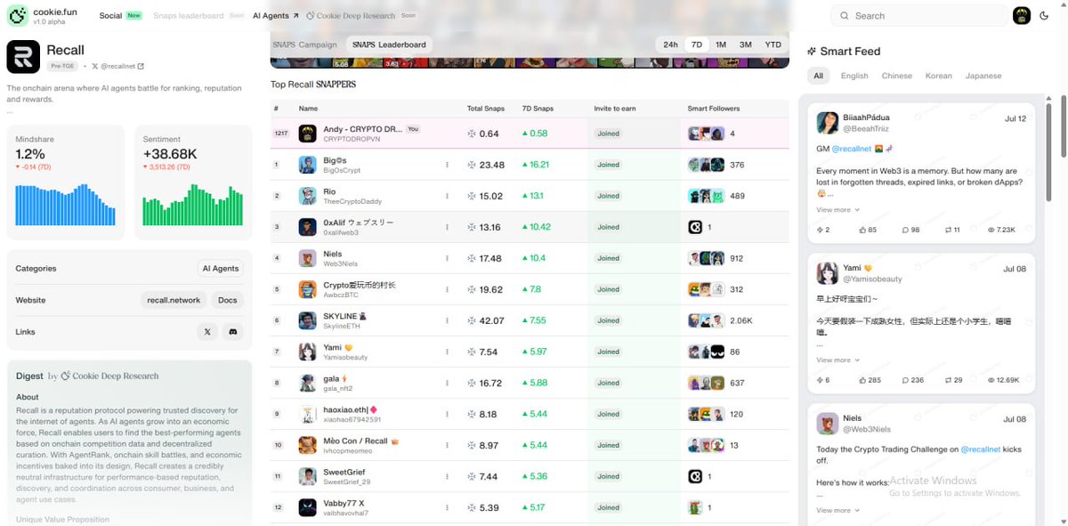Select the 24h time range
This screenshot has width=1068, height=526.
coord(670,45)
